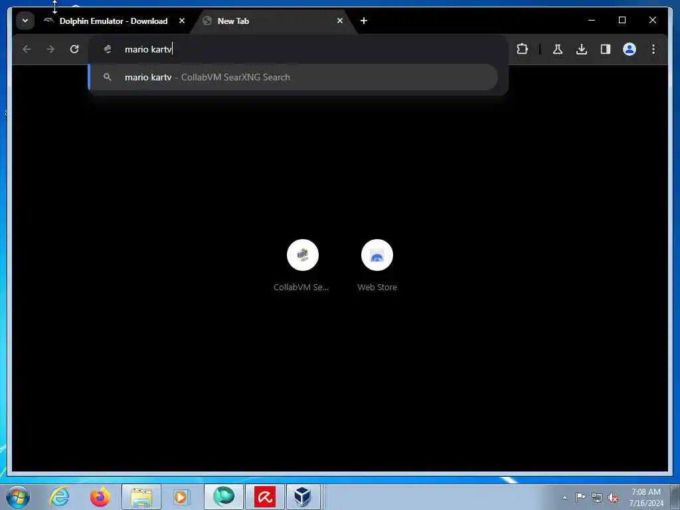
Task: Open VirtualBox from taskbar
Action: coord(303,497)
